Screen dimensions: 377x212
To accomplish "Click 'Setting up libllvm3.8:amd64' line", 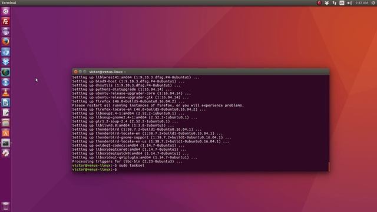I will point(123,125).
